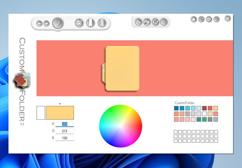Click the greyed undo arrow icon
The height and width of the screenshot is (168, 242).
coord(164,22)
